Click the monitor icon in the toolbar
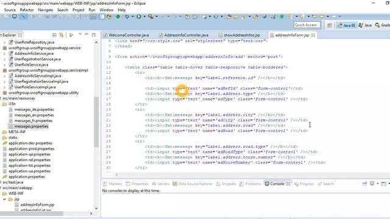This screenshot has height=219, width=390. (15, 16)
